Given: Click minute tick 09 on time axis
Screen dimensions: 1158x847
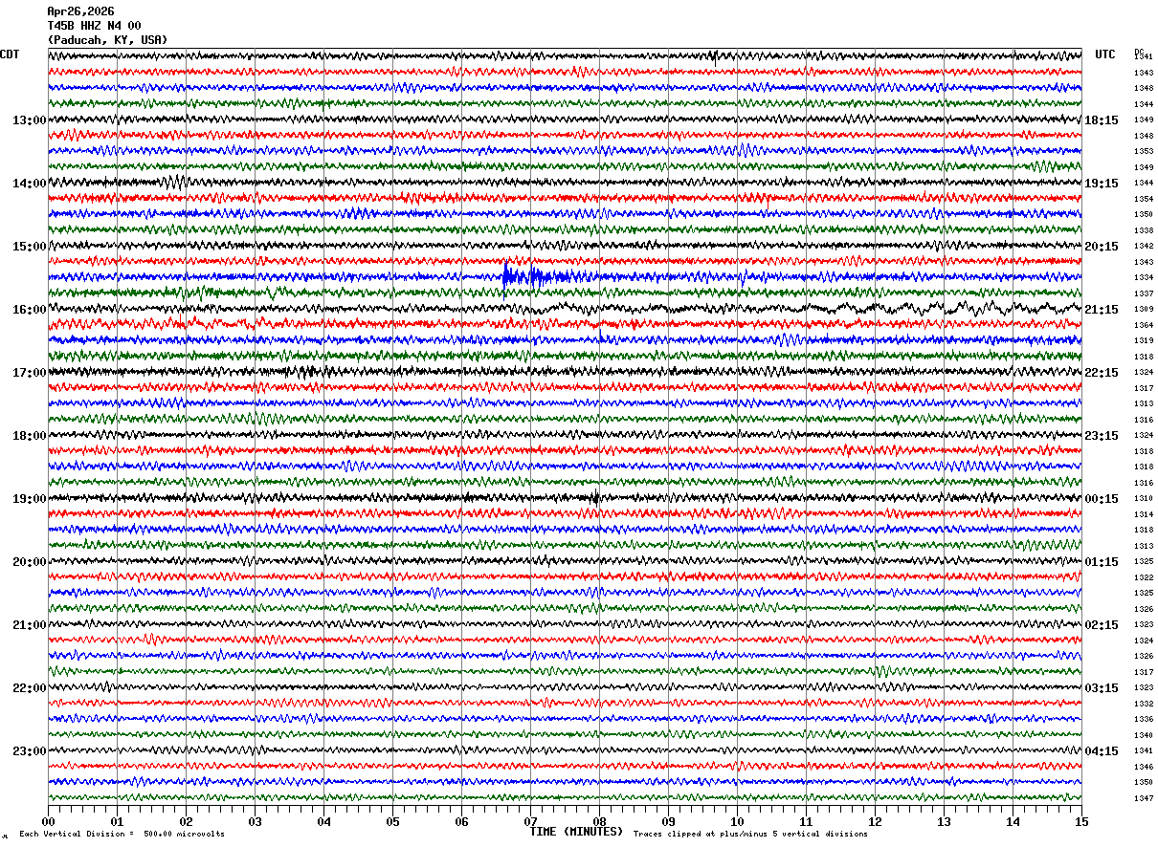Looking at the screenshot, I should pos(668,821).
